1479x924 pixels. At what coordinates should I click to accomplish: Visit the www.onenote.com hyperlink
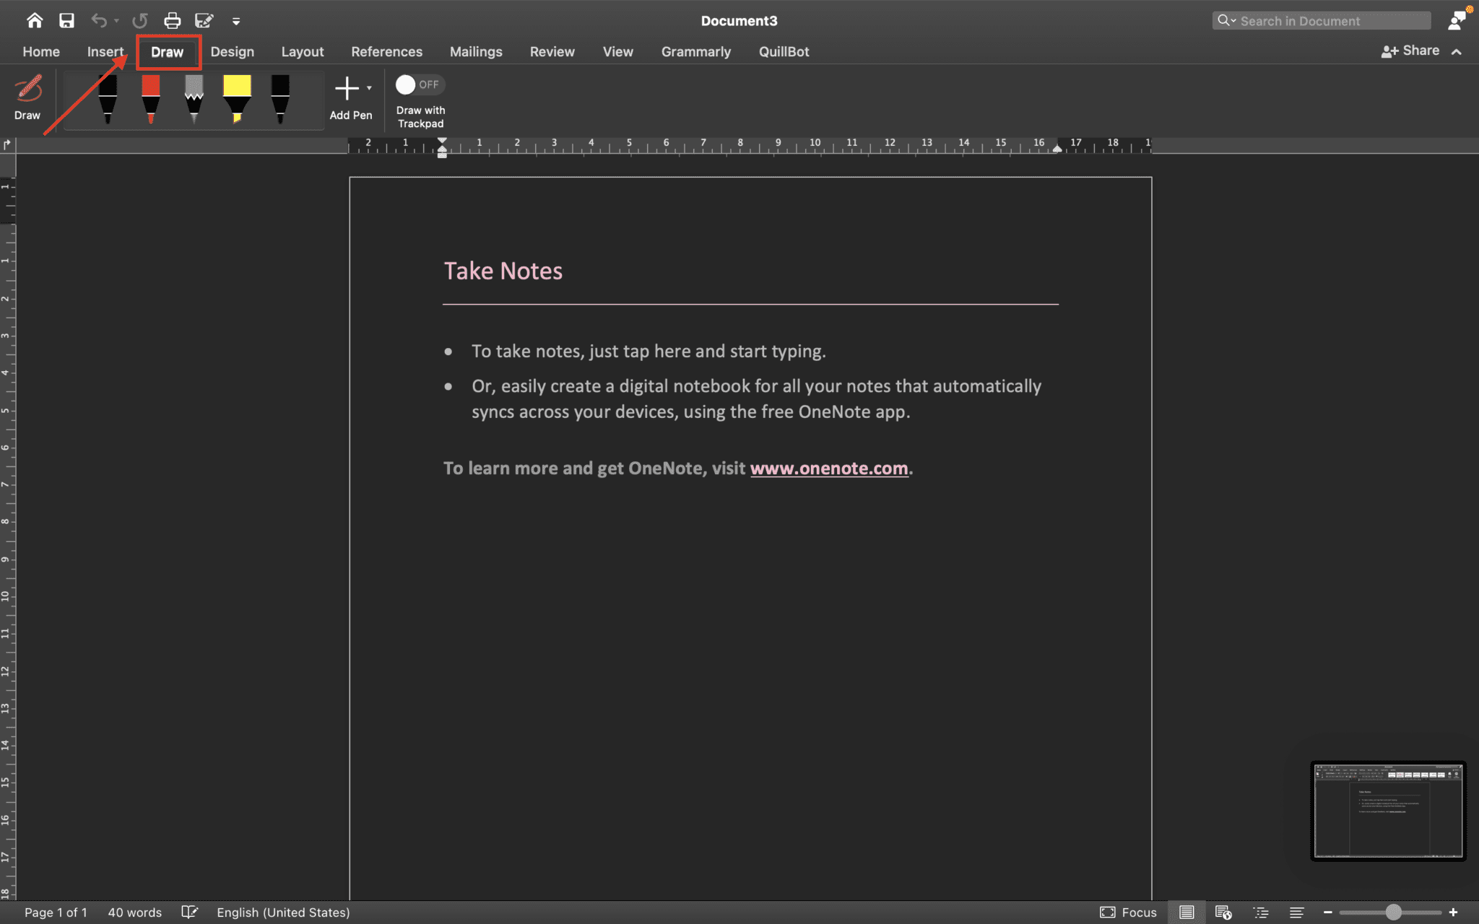pos(829,468)
